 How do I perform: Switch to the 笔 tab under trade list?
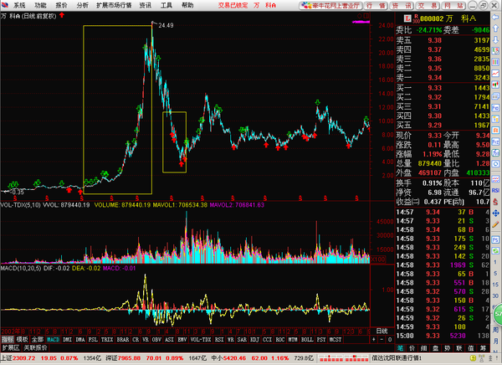click(x=400, y=348)
